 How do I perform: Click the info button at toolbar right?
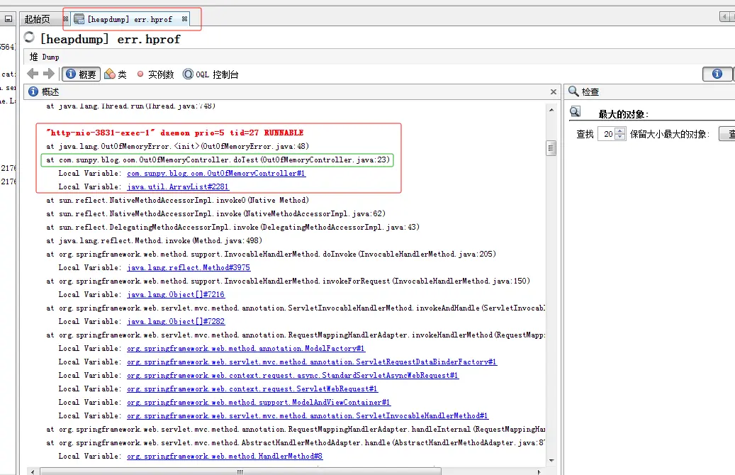coord(717,74)
